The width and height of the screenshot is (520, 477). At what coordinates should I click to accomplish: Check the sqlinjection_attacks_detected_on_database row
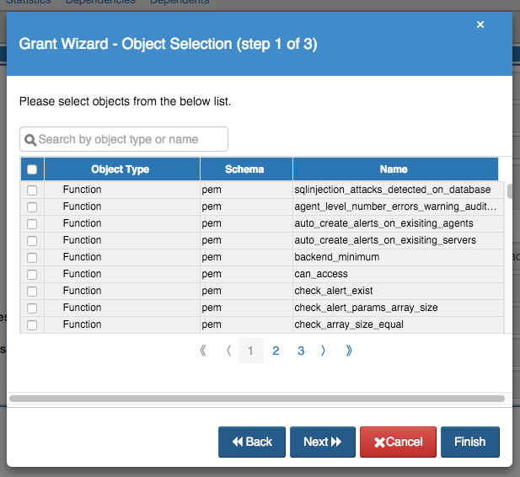(x=32, y=190)
